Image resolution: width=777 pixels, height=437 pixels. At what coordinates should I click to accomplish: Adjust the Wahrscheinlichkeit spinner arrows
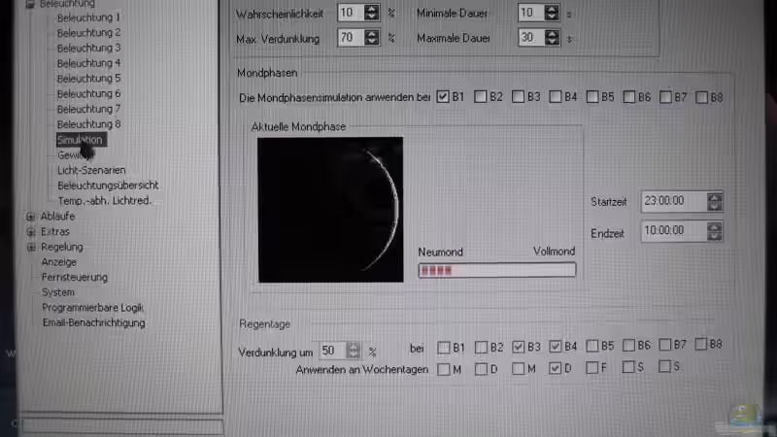point(372,13)
